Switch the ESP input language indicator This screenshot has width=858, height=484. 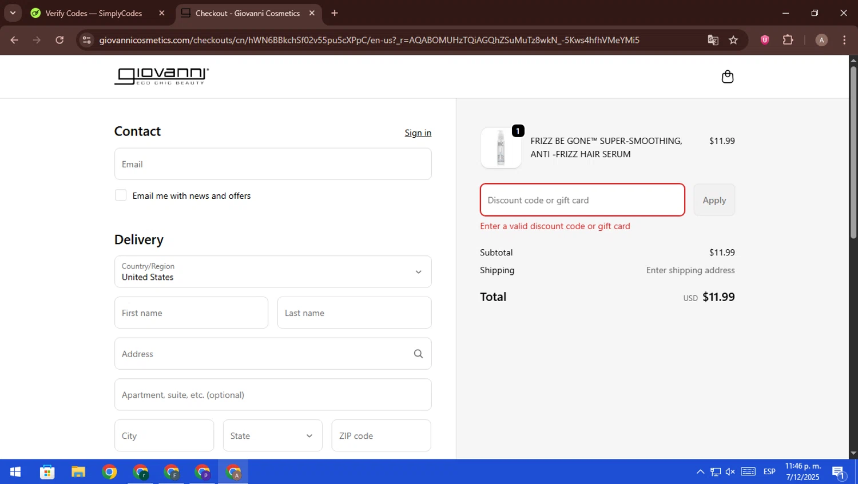point(769,472)
